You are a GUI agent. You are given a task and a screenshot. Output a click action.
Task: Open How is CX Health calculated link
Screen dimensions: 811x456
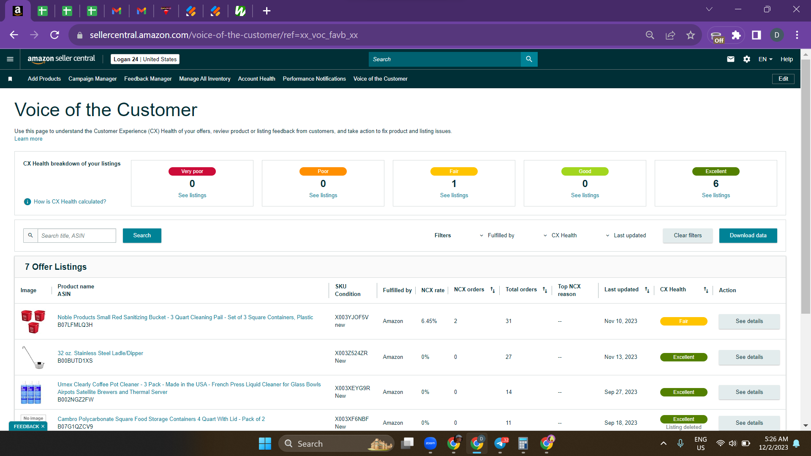point(70,202)
